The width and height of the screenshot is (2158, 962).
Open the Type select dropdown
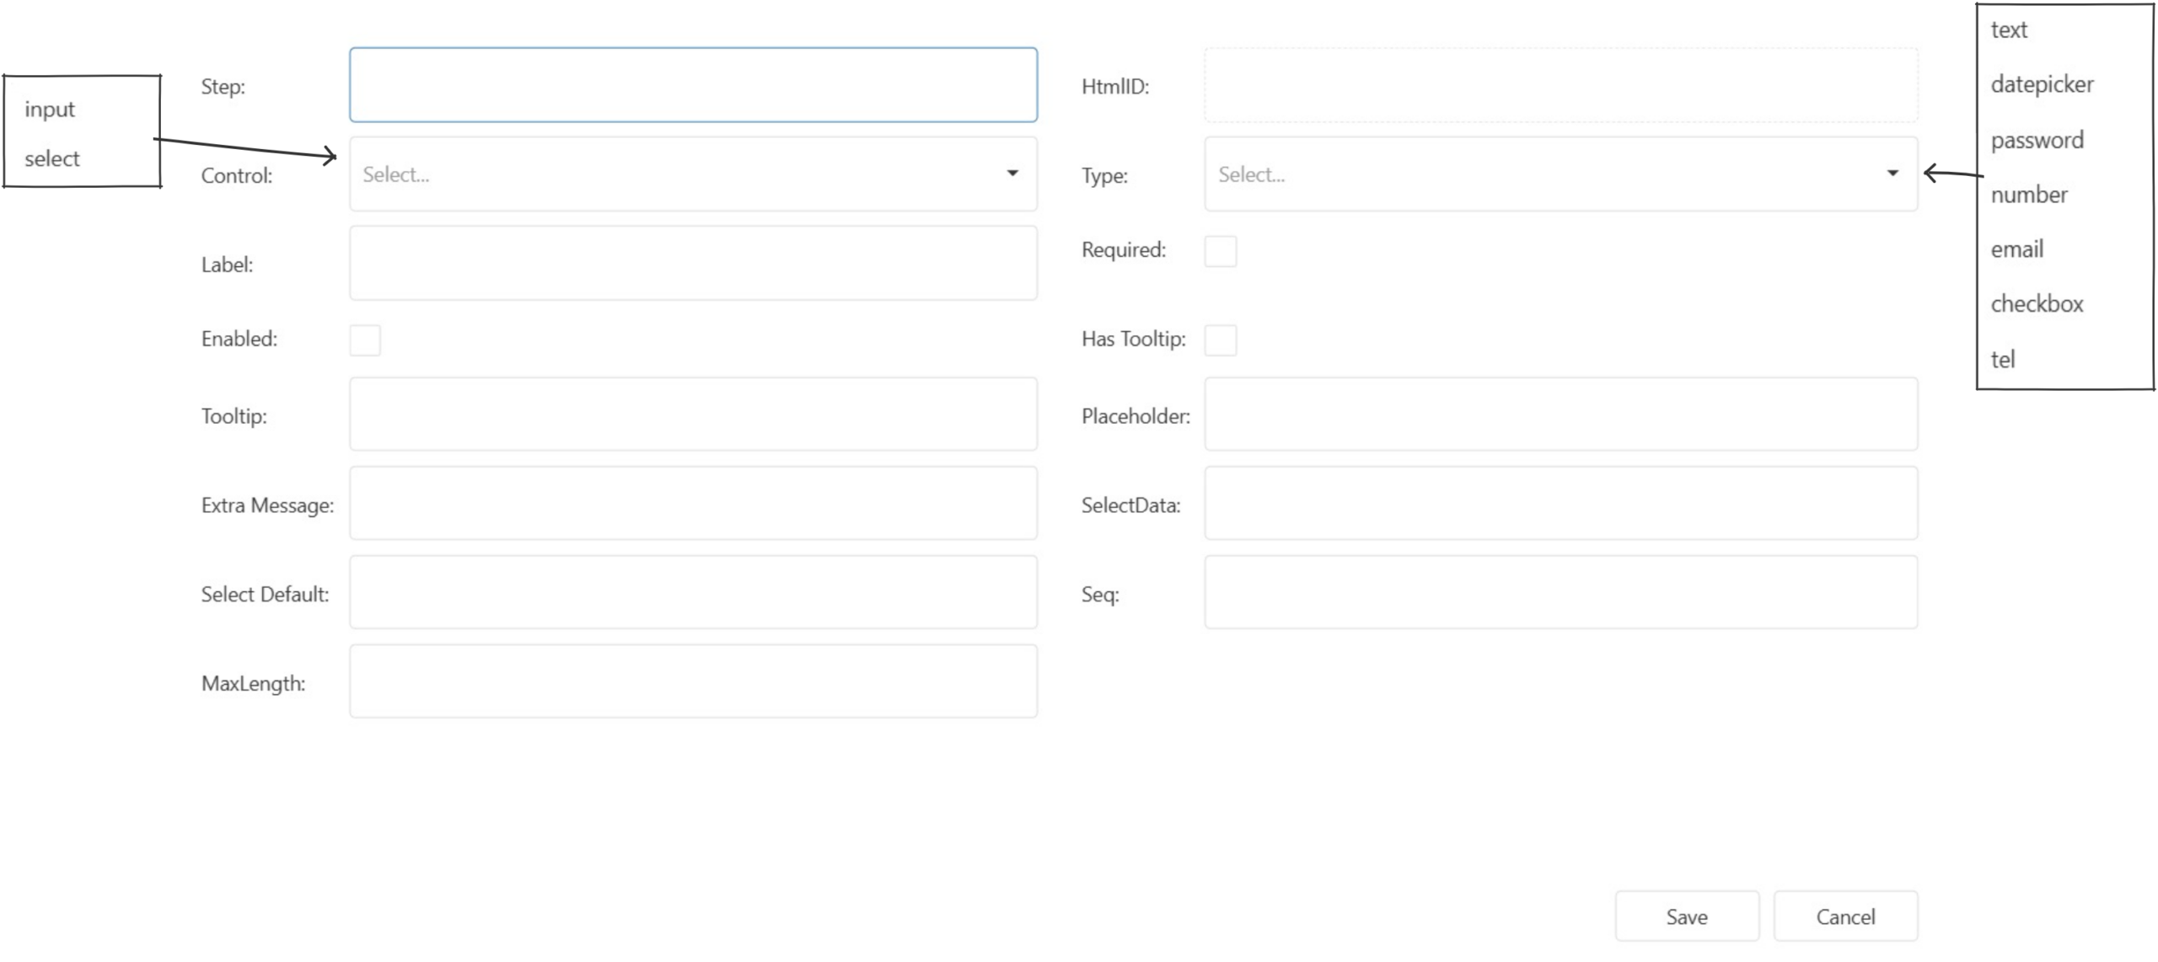[x=1543, y=174]
